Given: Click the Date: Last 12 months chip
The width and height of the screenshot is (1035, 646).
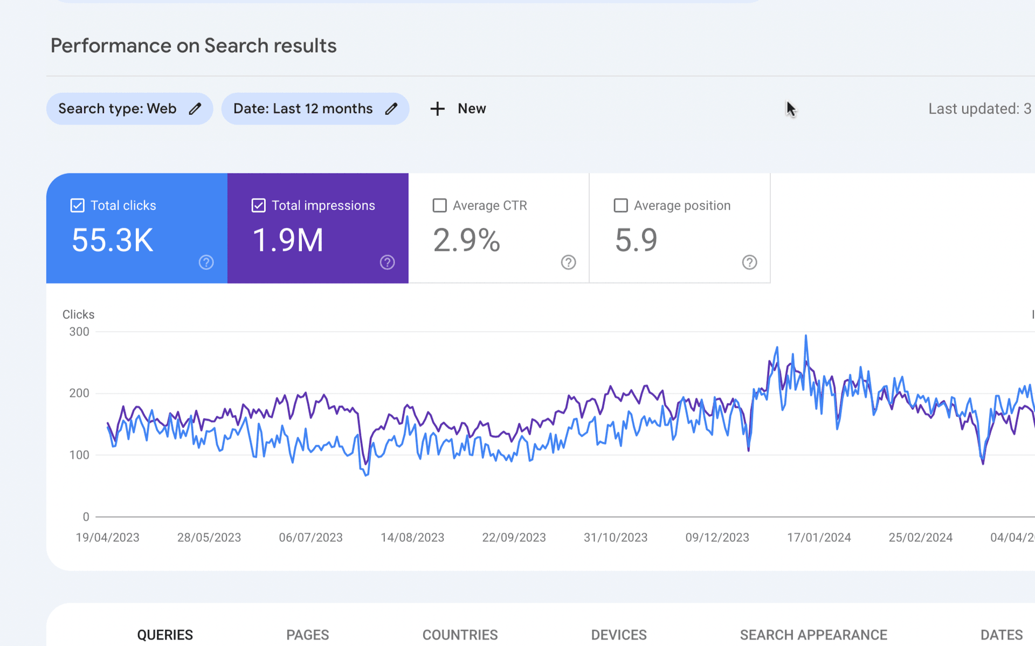Looking at the screenshot, I should 315,109.
